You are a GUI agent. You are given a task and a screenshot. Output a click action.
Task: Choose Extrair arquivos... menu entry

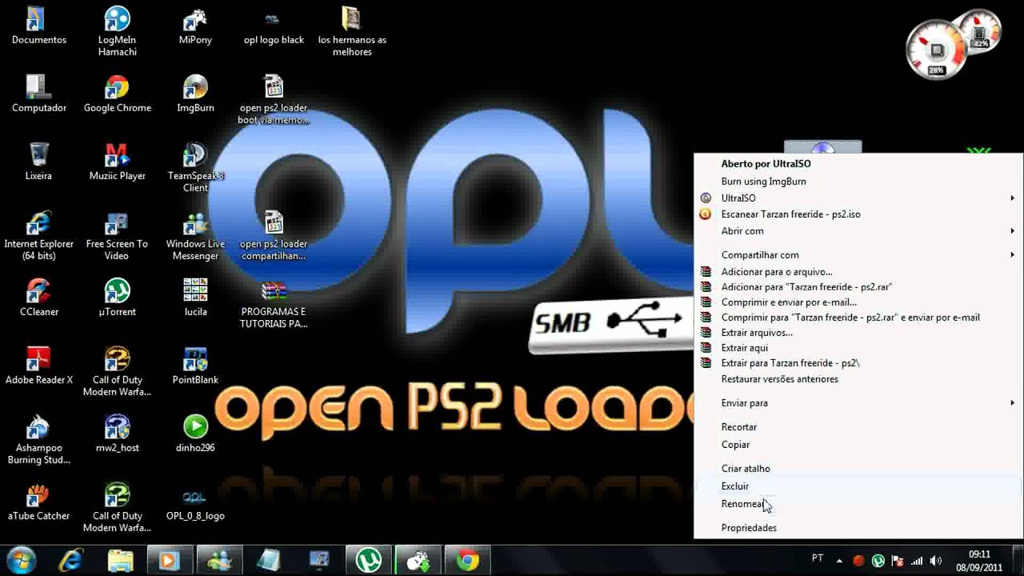coord(858,333)
